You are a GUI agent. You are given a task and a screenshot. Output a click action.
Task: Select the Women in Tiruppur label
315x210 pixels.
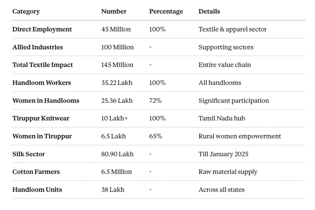42,136
